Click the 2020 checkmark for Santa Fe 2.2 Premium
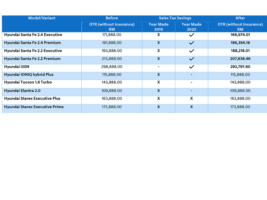The width and height of the screenshot is (267, 200). tap(191, 59)
